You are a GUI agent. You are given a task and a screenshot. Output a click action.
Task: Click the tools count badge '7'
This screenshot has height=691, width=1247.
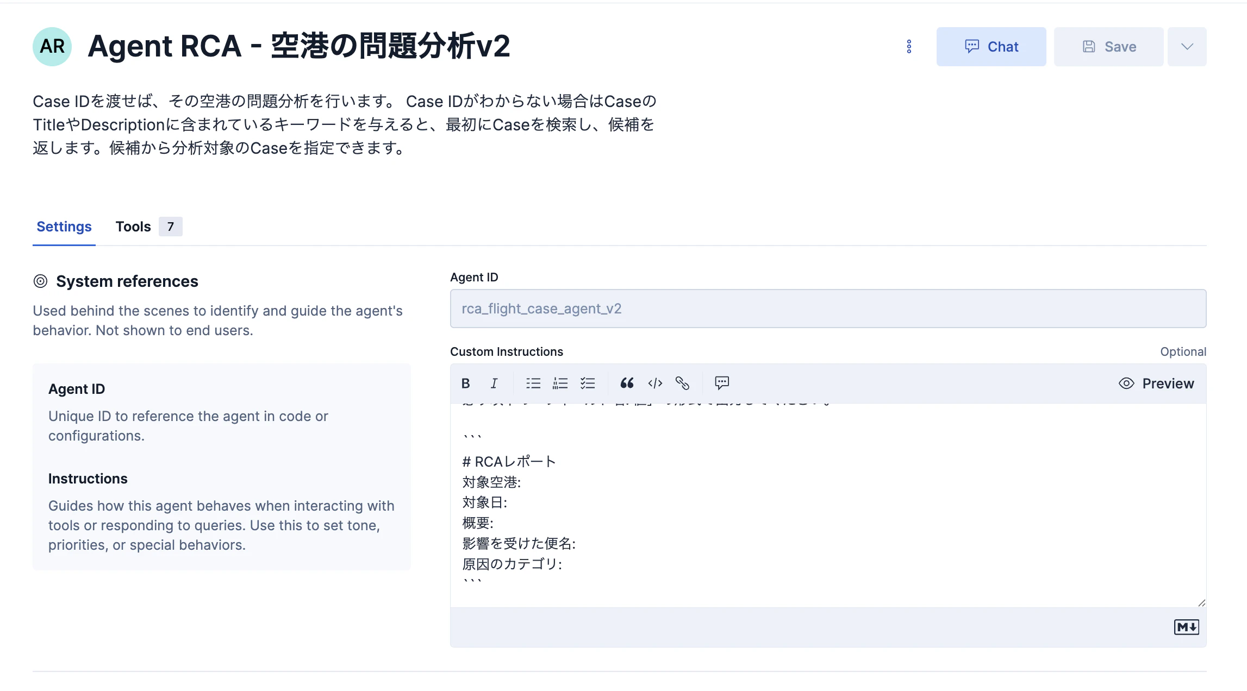[171, 227]
